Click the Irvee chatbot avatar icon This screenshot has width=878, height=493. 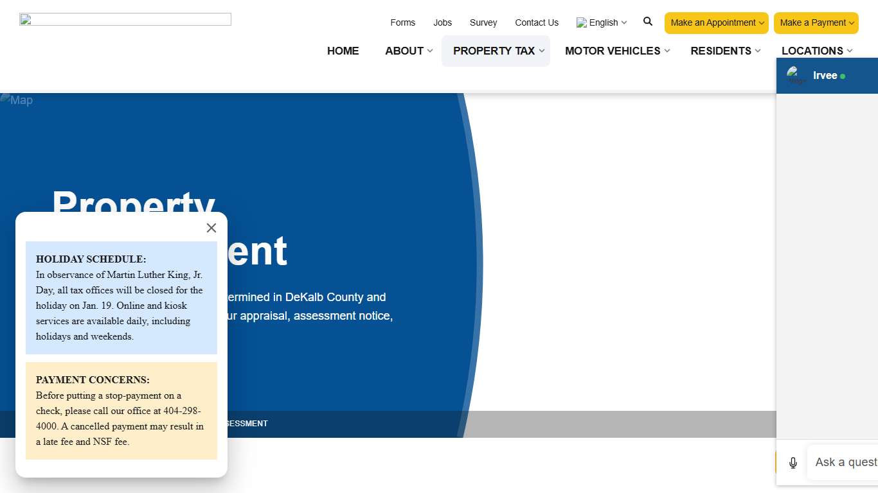pyautogui.click(x=795, y=75)
